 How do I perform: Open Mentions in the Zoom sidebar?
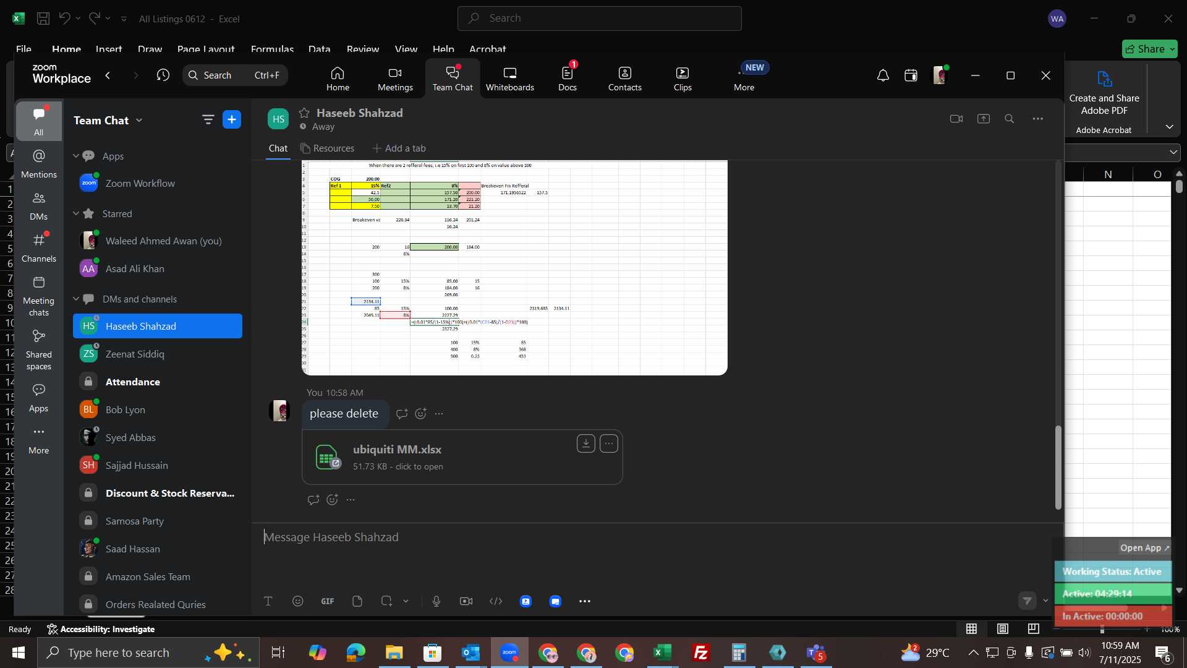[38, 163]
